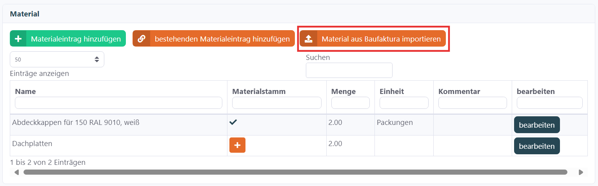
Task: Focus the Suchen search field
Action: [x=349, y=70]
